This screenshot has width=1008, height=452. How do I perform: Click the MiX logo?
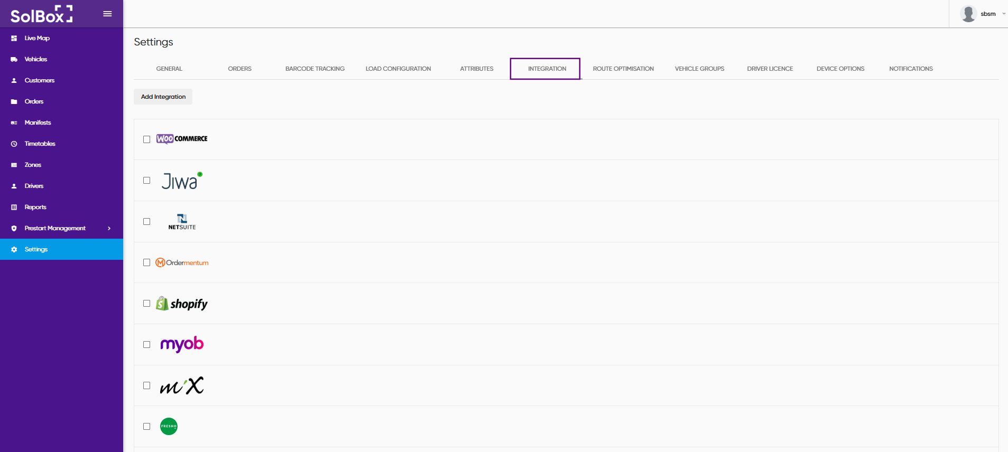(182, 385)
